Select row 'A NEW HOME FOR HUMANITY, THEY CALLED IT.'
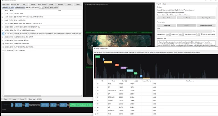This screenshot has height=116, width=218. [x=42, y=23]
